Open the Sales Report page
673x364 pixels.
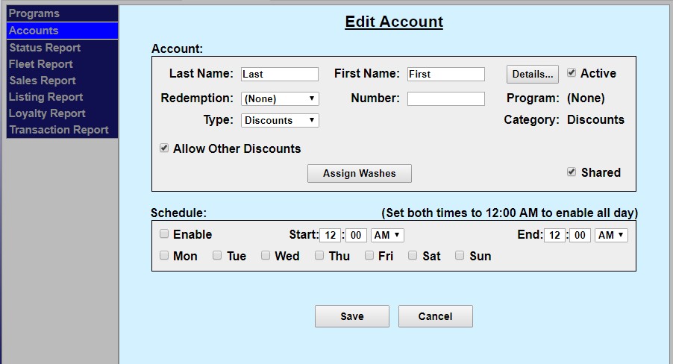coord(43,81)
